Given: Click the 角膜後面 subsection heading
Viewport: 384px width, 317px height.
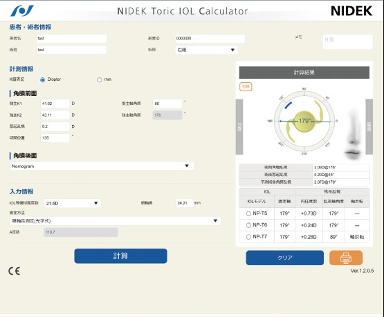Looking at the screenshot, I should point(25,155).
